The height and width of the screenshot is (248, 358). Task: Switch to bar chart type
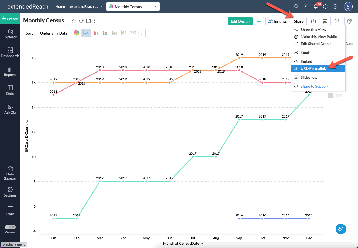[x=95, y=33]
